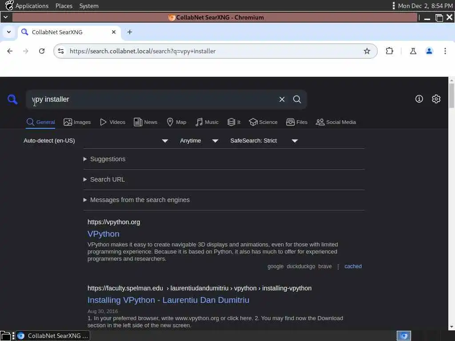Screen dimensions: 455x341
Task: Open the SearXNG about info icon
Action: pyautogui.click(x=419, y=99)
